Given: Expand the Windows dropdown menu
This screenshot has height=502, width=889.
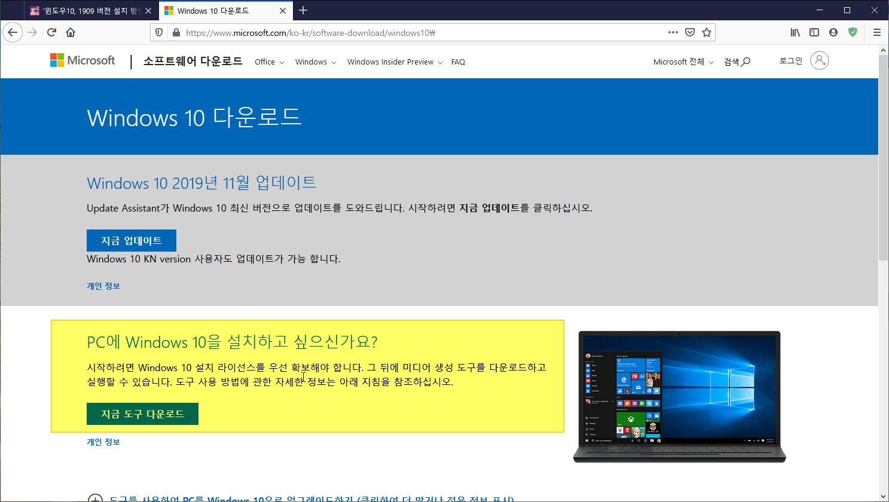Looking at the screenshot, I should pos(316,62).
